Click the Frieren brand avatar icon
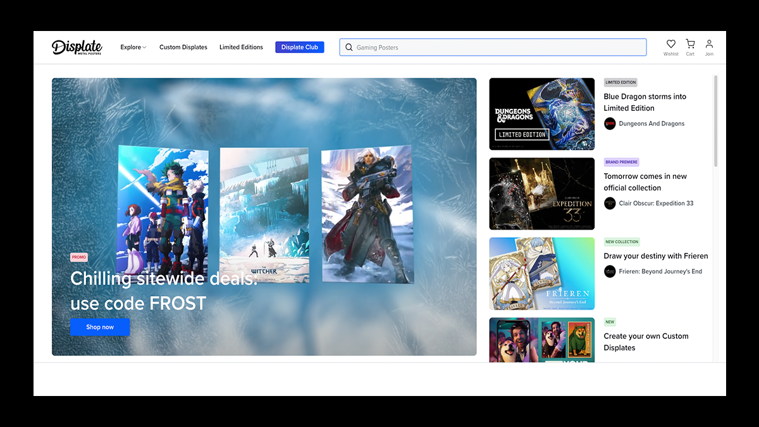The height and width of the screenshot is (427, 759). point(610,272)
